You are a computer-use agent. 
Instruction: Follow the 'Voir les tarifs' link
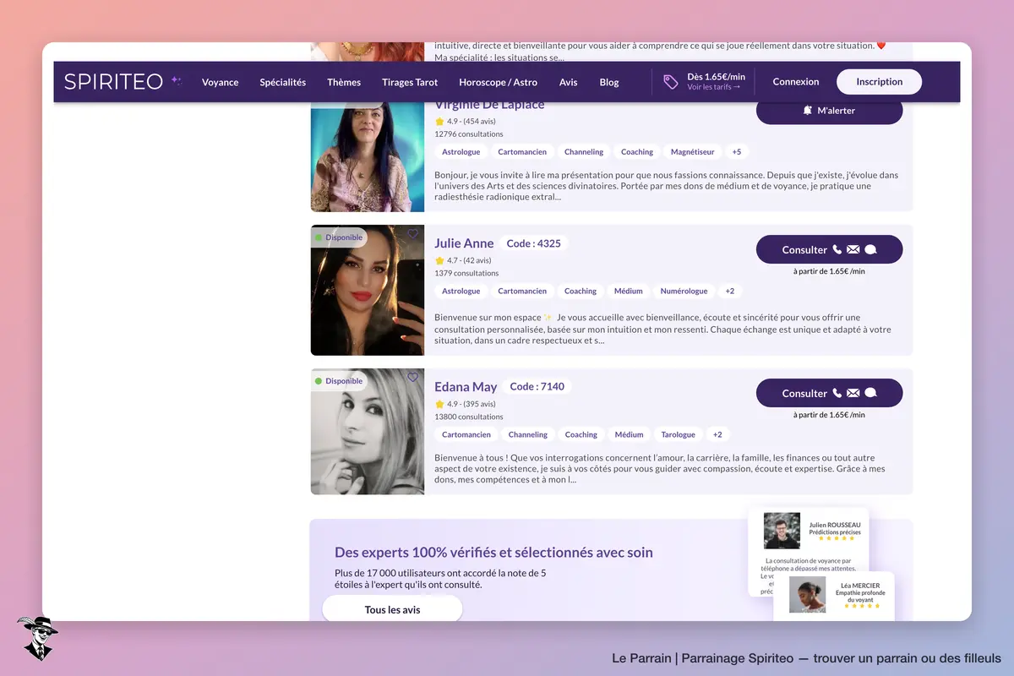714,87
